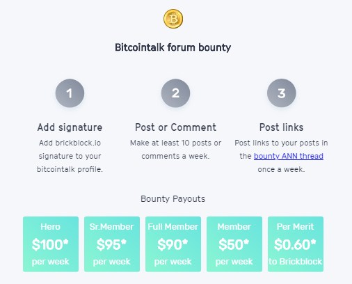Select the Full Member $90 payout card
Screen dimensions: 352x284
(173, 244)
